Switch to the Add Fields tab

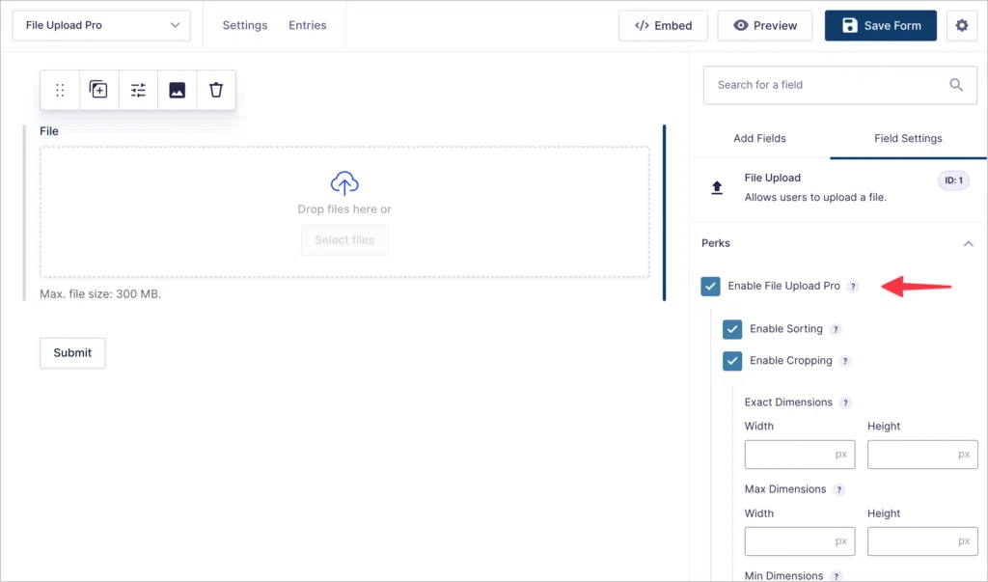click(x=759, y=138)
